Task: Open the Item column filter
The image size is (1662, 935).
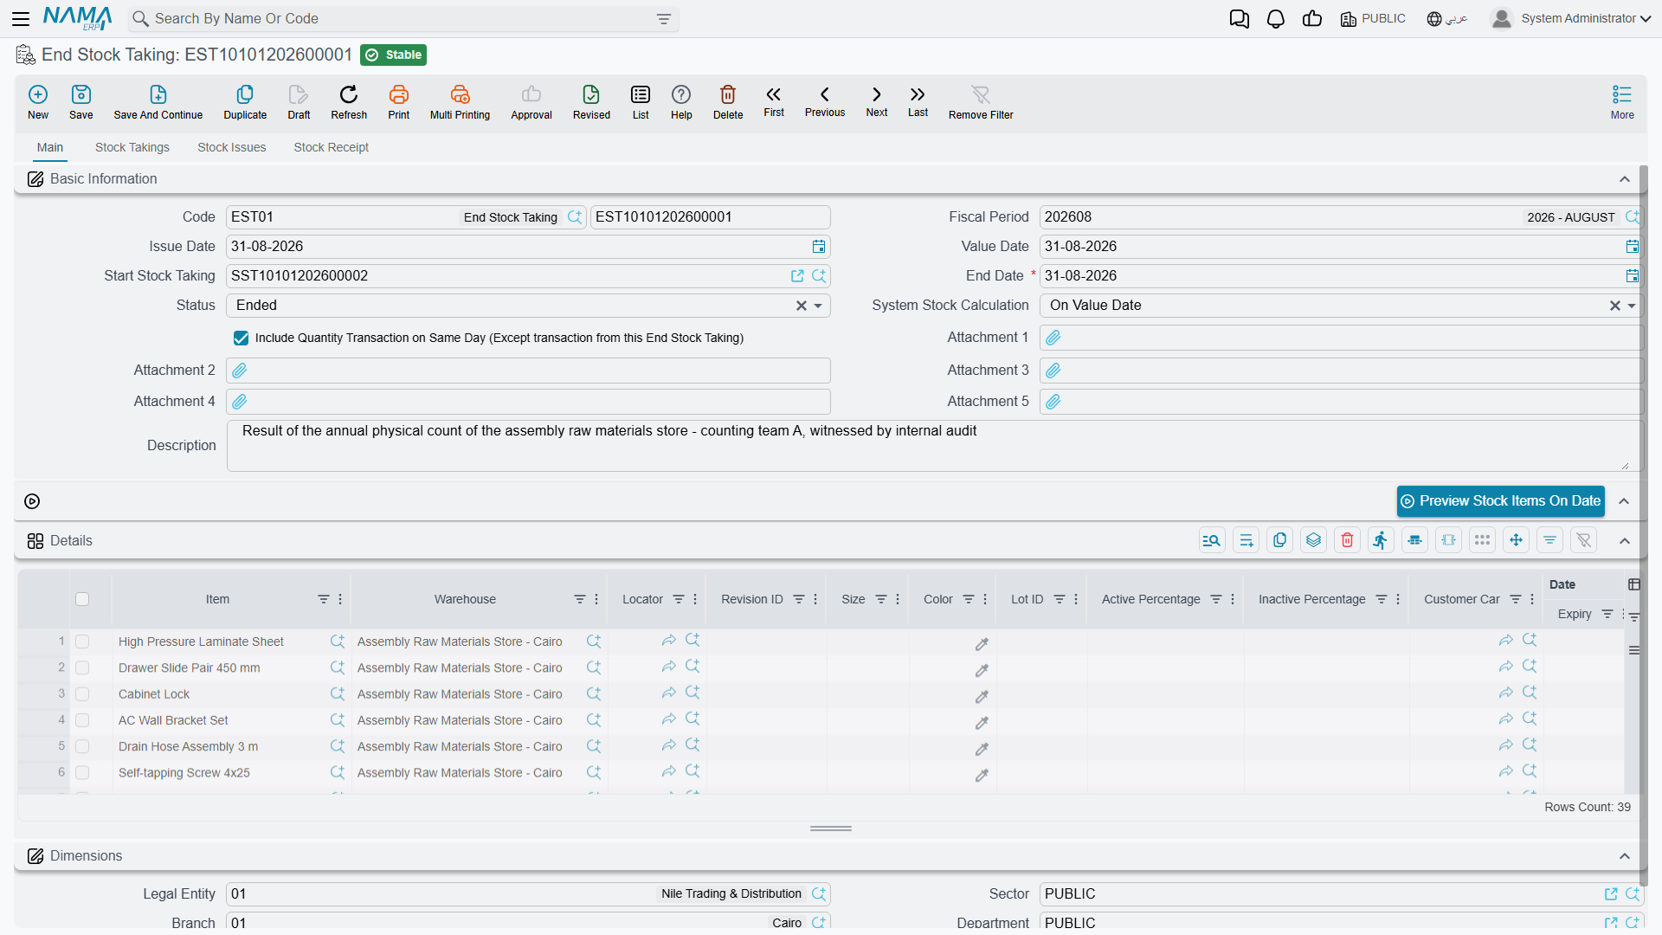Action: pos(323,599)
